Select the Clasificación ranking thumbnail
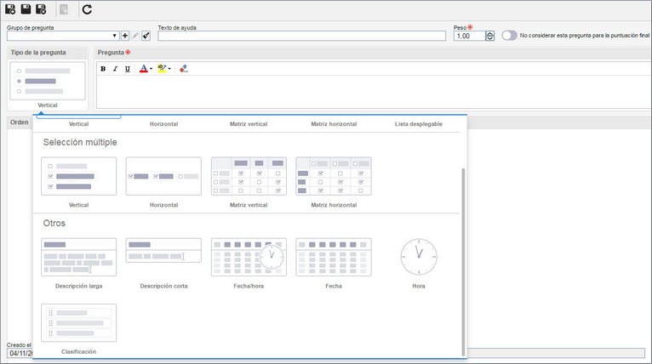The height and width of the screenshot is (364, 652). (78, 323)
